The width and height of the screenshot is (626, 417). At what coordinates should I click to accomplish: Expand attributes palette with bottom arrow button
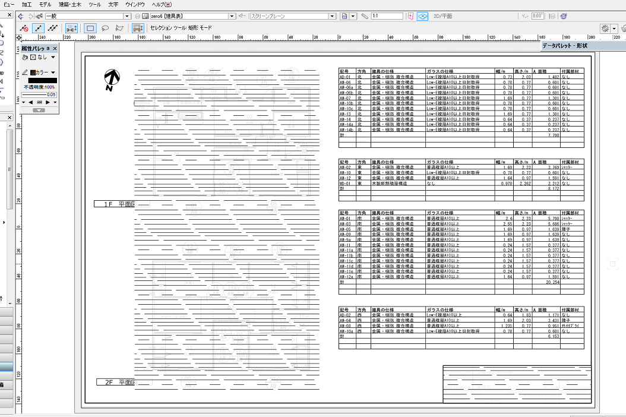coord(39,110)
